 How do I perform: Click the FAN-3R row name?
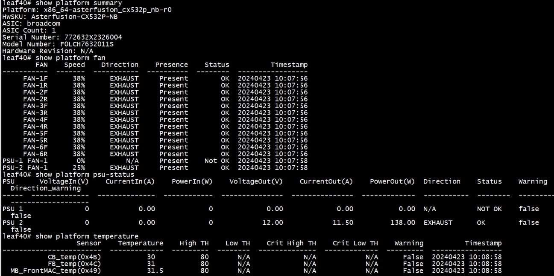35,112
